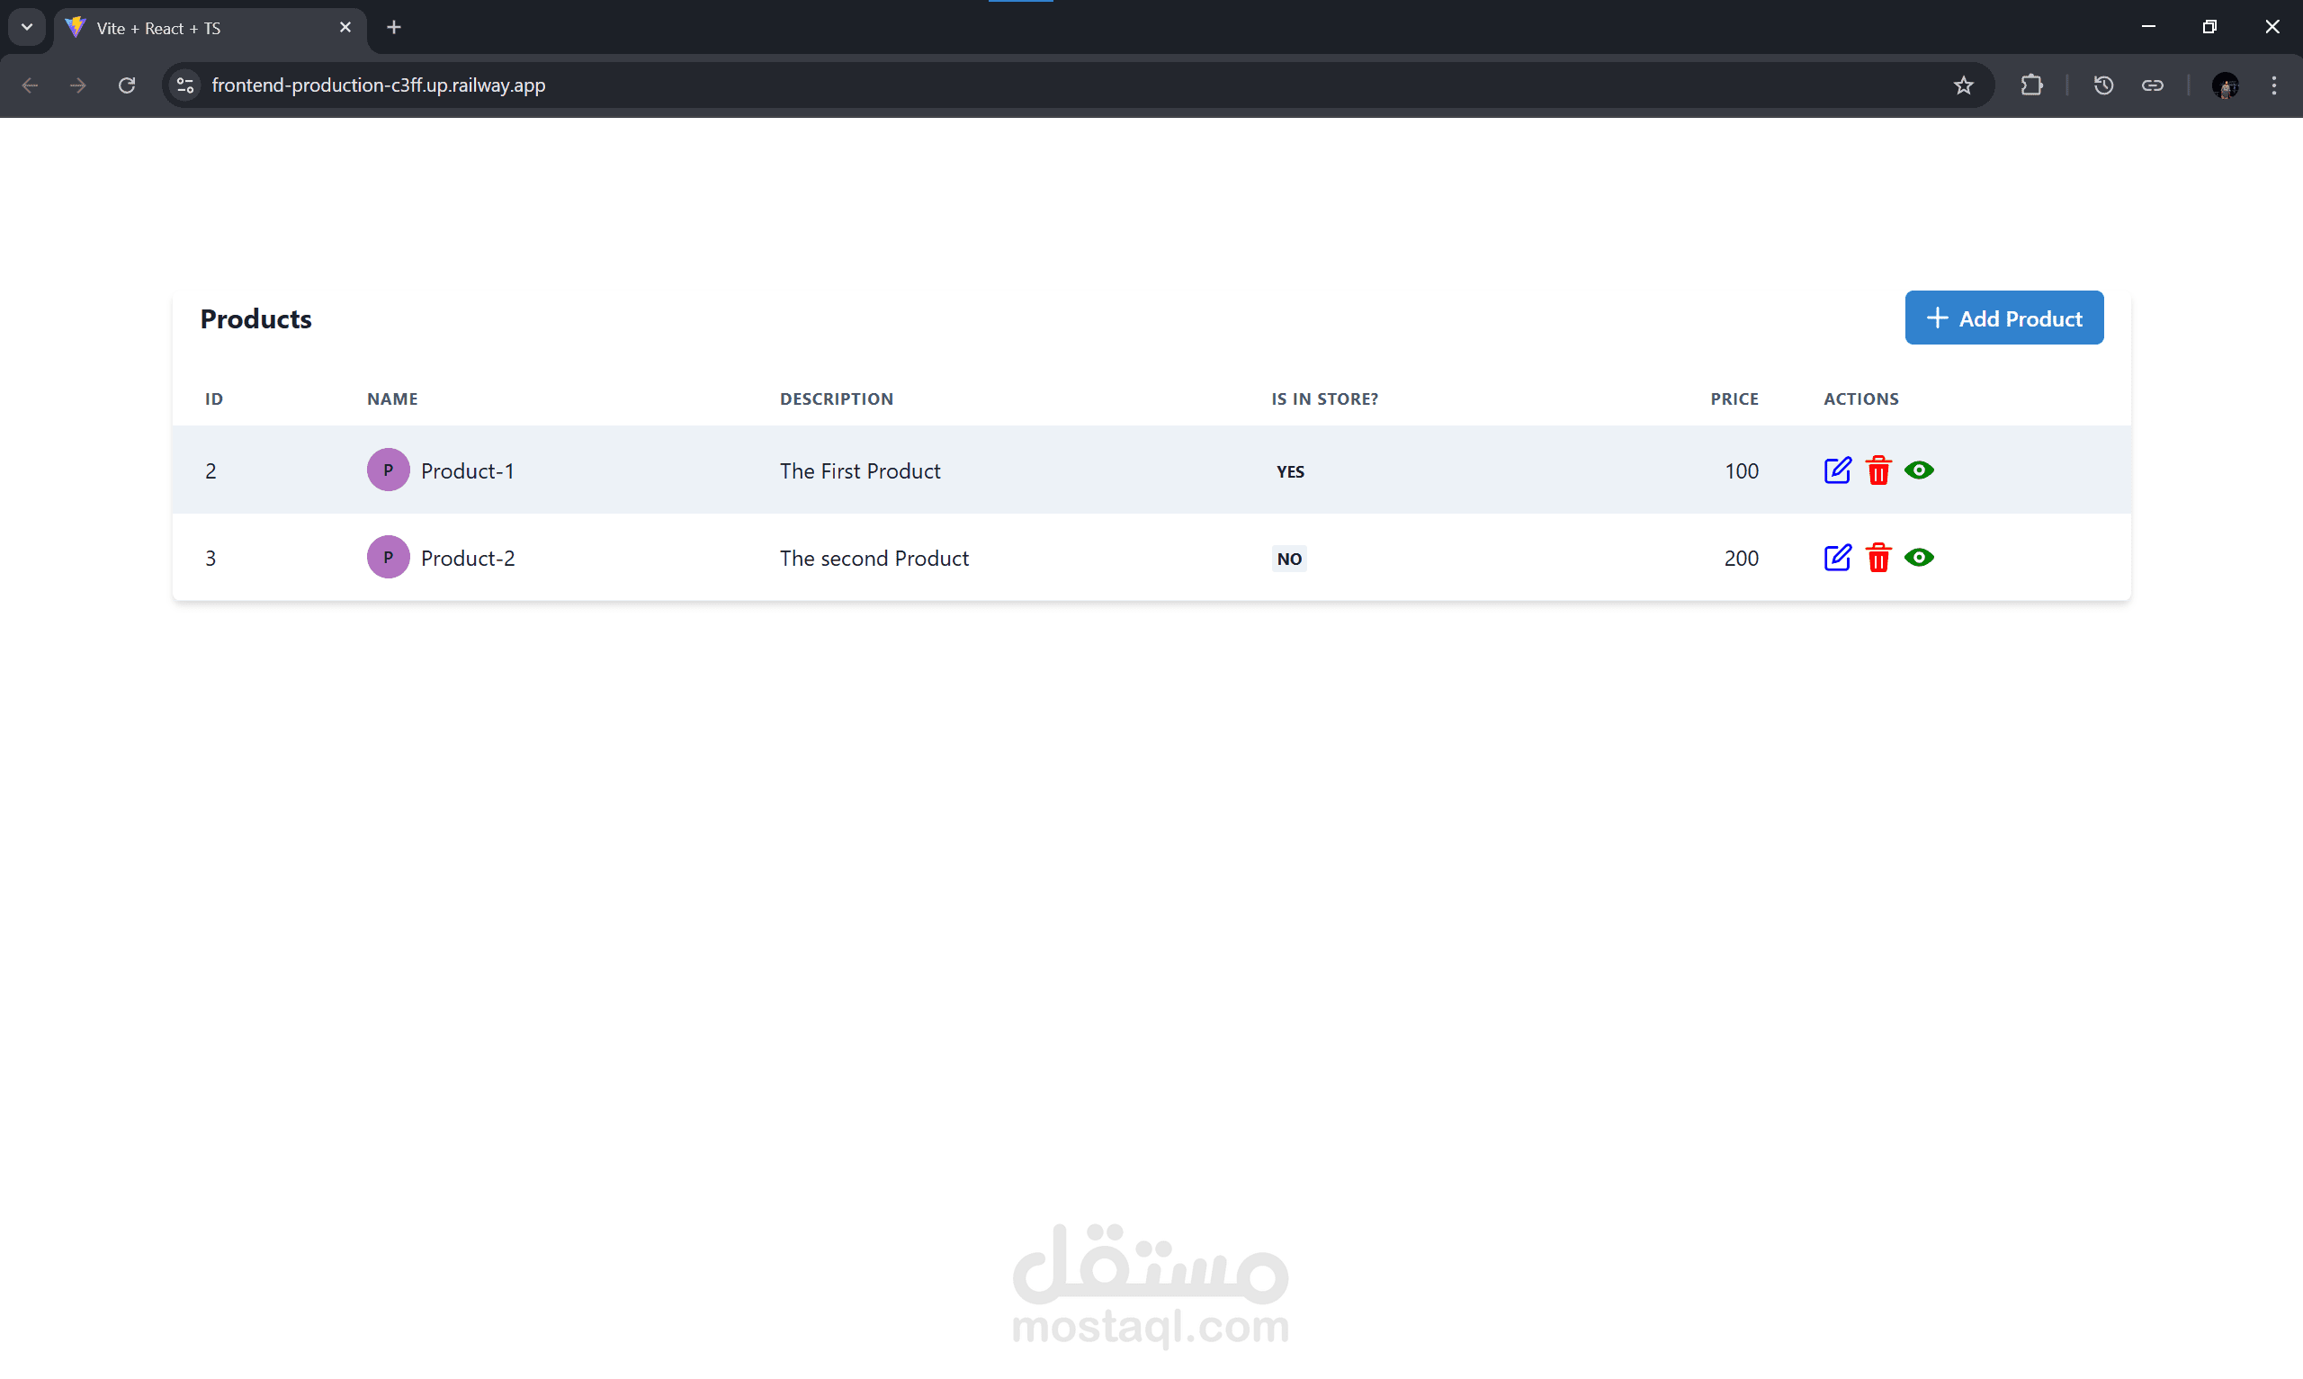
Task: Edit Product-1 using the pencil icon
Action: (x=1837, y=470)
